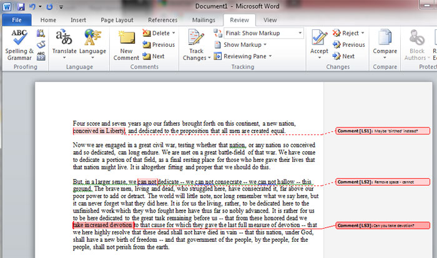Accept the current change
Viewport: 437px width, 258px height.
(319, 42)
